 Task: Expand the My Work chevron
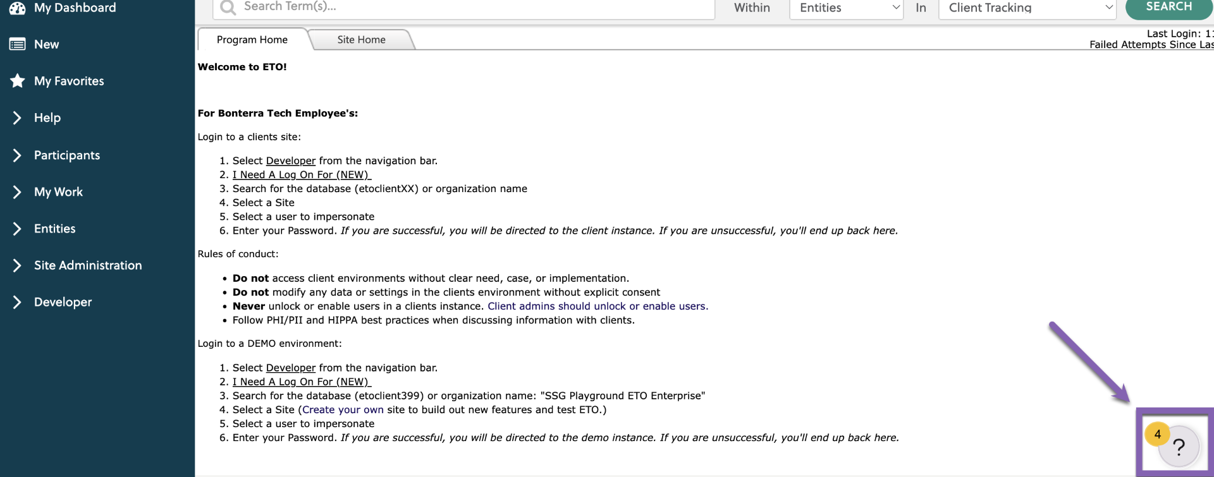17,191
